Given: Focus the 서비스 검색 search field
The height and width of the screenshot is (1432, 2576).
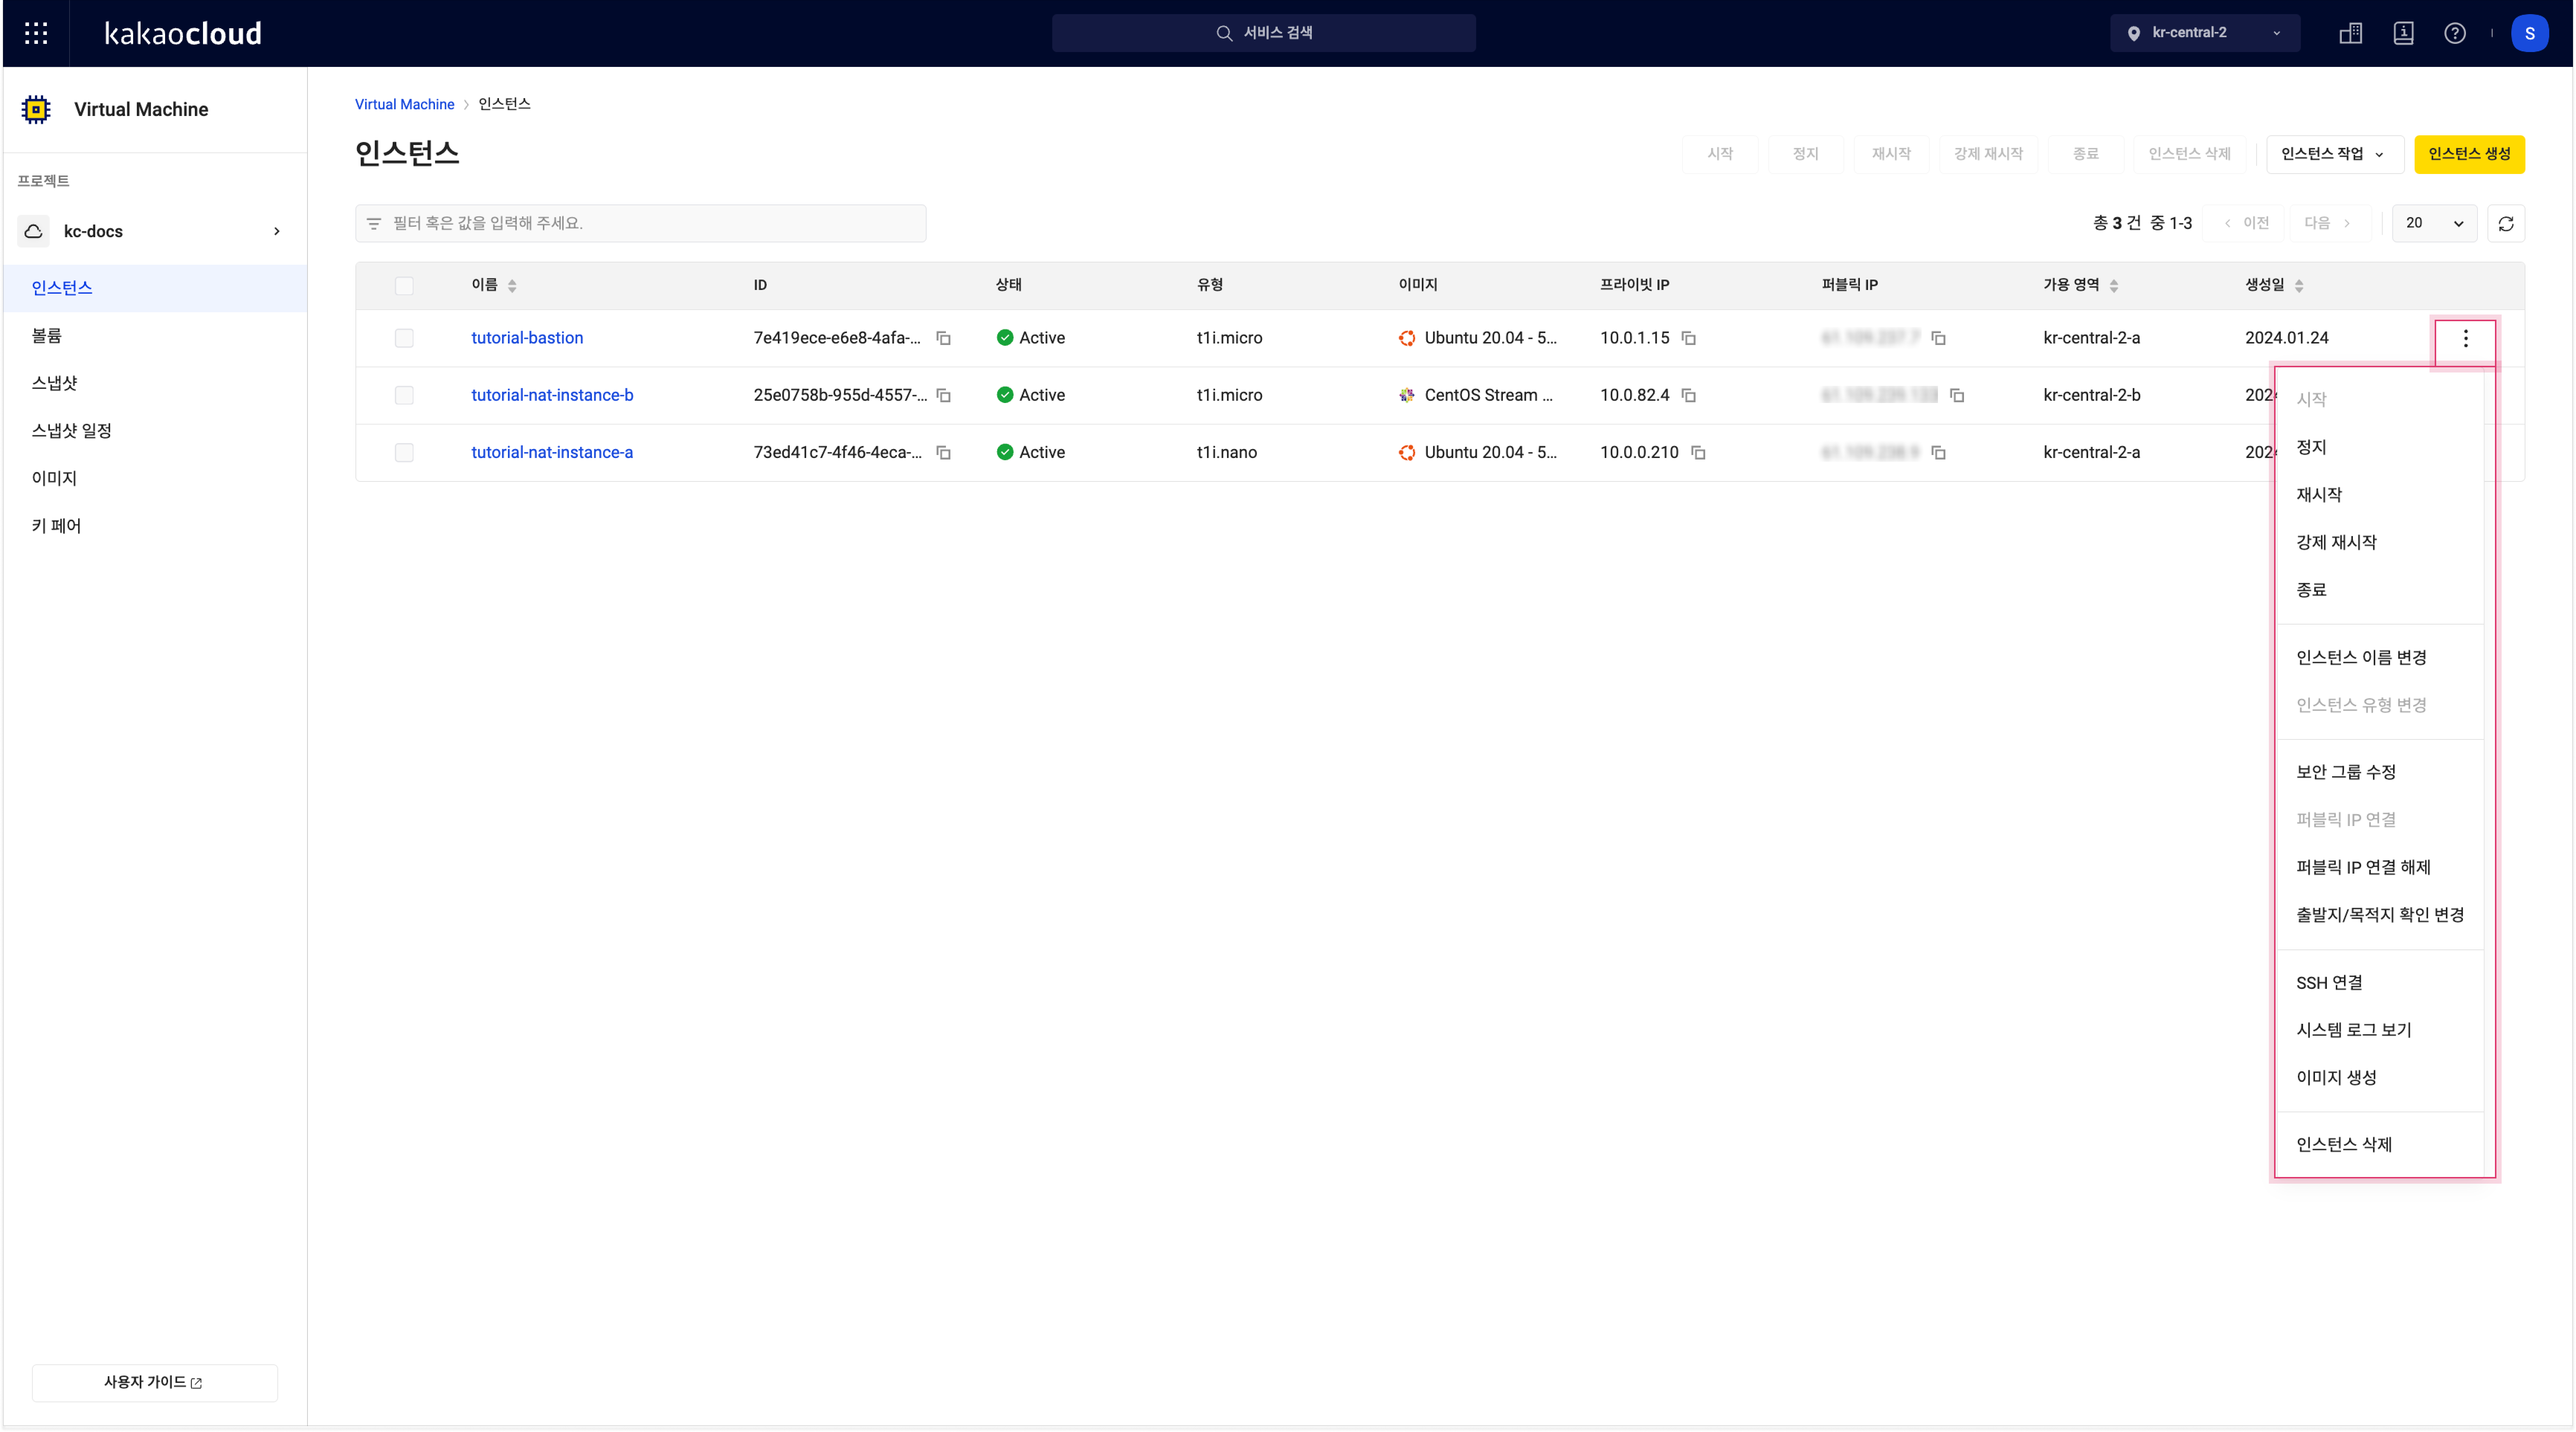Looking at the screenshot, I should click(x=1263, y=33).
